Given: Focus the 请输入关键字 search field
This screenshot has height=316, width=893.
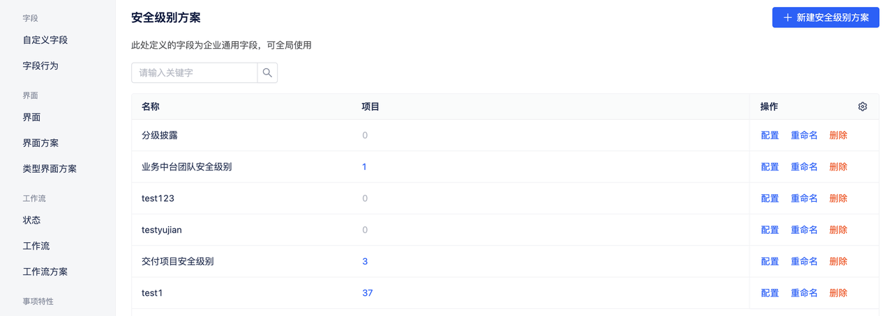Looking at the screenshot, I should [x=195, y=72].
